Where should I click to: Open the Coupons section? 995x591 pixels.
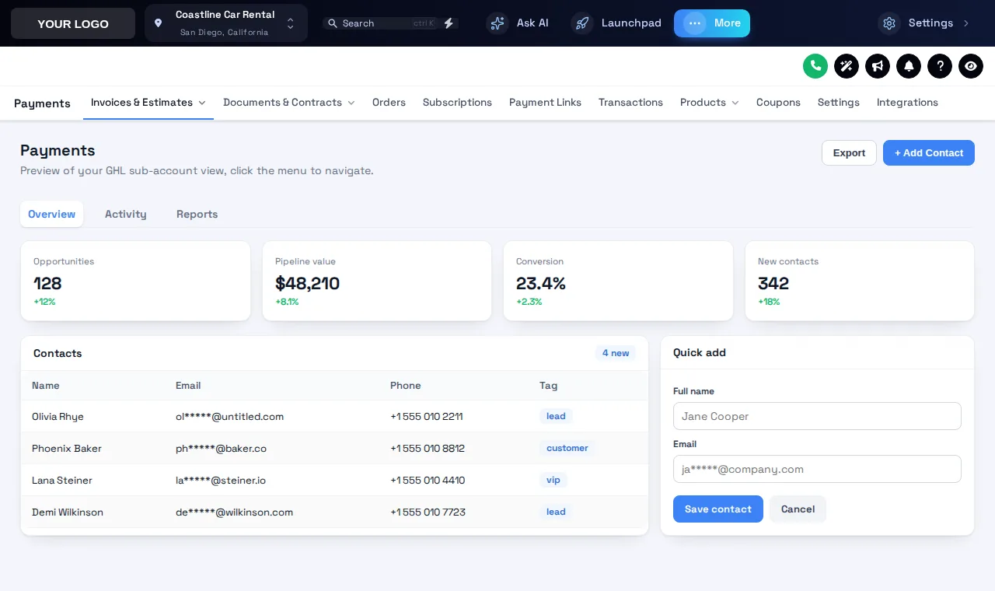(x=778, y=103)
